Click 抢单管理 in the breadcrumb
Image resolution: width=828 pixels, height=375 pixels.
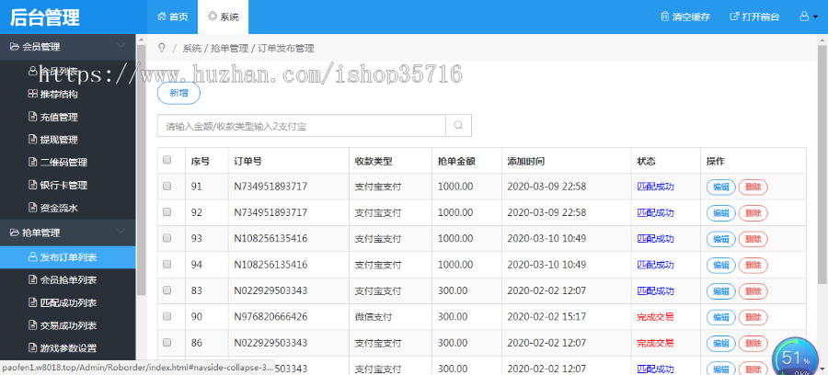click(x=229, y=49)
